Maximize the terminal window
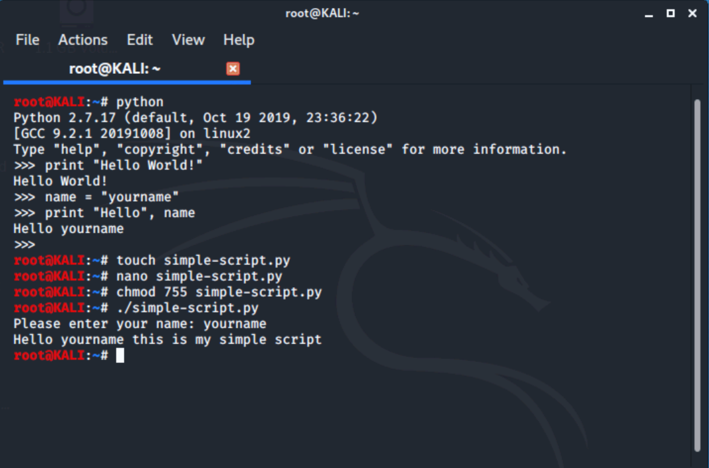This screenshot has height=468, width=709. click(671, 14)
